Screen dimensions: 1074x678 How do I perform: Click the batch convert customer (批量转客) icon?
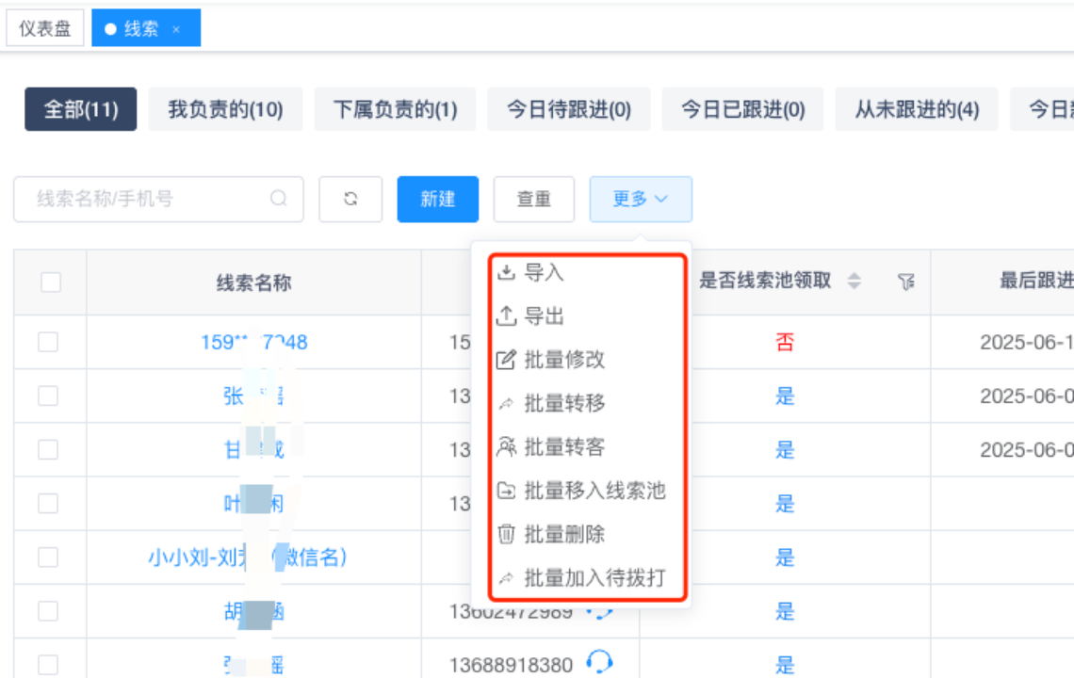click(507, 446)
